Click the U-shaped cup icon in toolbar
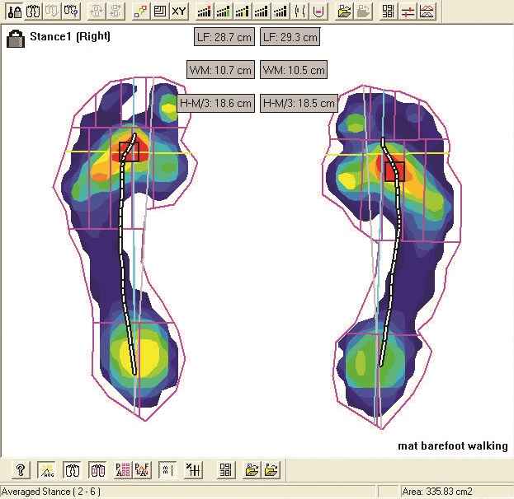This screenshot has height=499, width=514. point(318,12)
